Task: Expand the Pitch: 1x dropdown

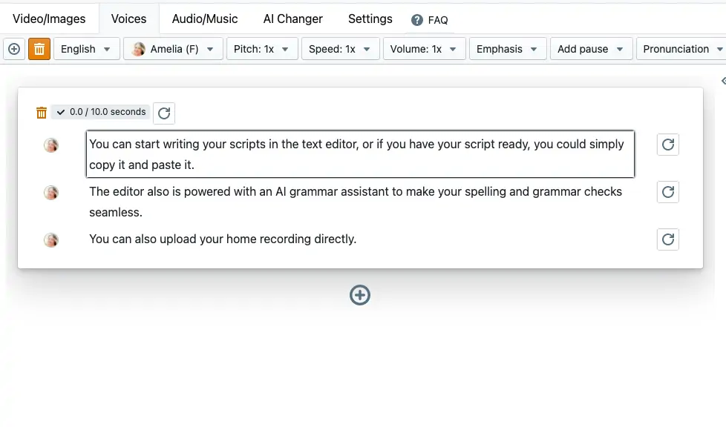Action: pyautogui.click(x=261, y=49)
